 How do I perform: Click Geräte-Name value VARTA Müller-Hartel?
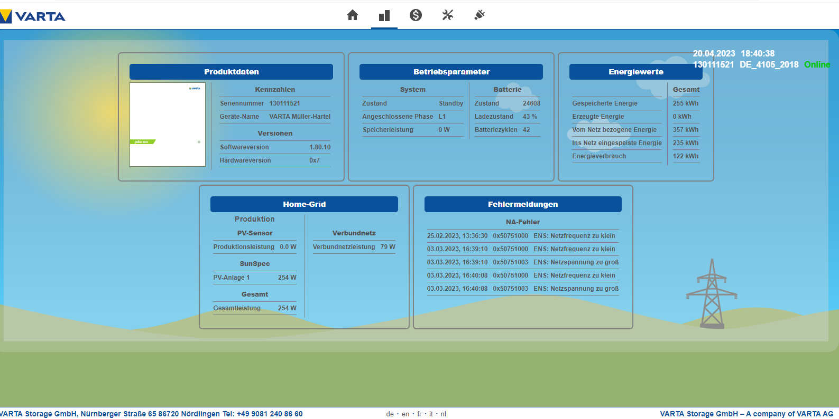click(x=300, y=117)
